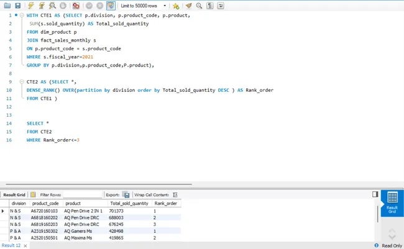
Task: Execute the query with the lightning bolt
Action: (31, 6)
